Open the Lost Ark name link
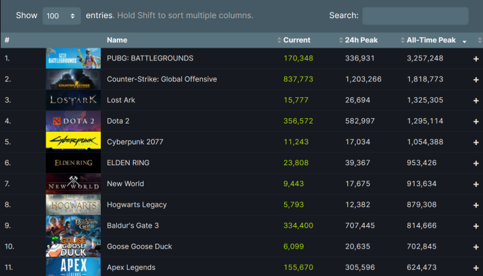The height and width of the screenshot is (276, 483). 121,100
